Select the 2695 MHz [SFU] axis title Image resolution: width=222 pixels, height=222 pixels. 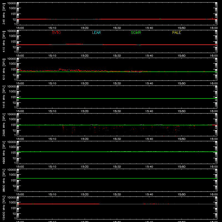pos(4,125)
